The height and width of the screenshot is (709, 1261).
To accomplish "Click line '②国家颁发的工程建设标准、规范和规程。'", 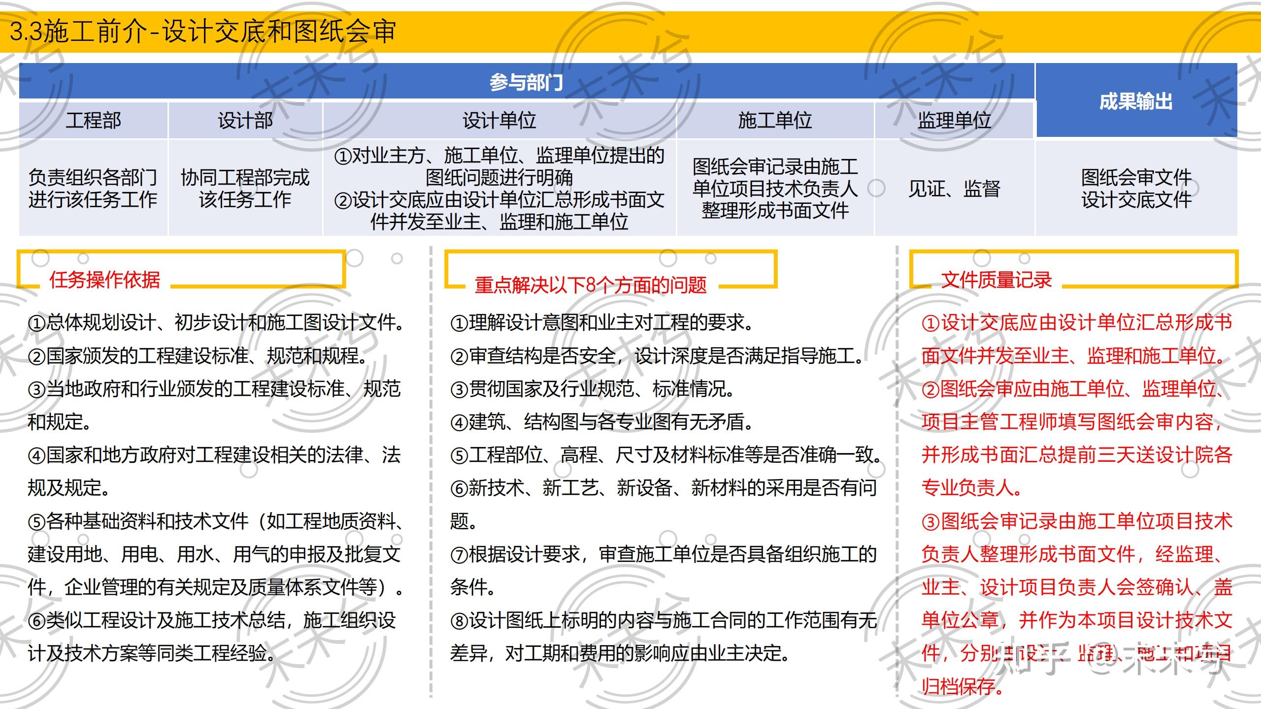I will [x=198, y=356].
